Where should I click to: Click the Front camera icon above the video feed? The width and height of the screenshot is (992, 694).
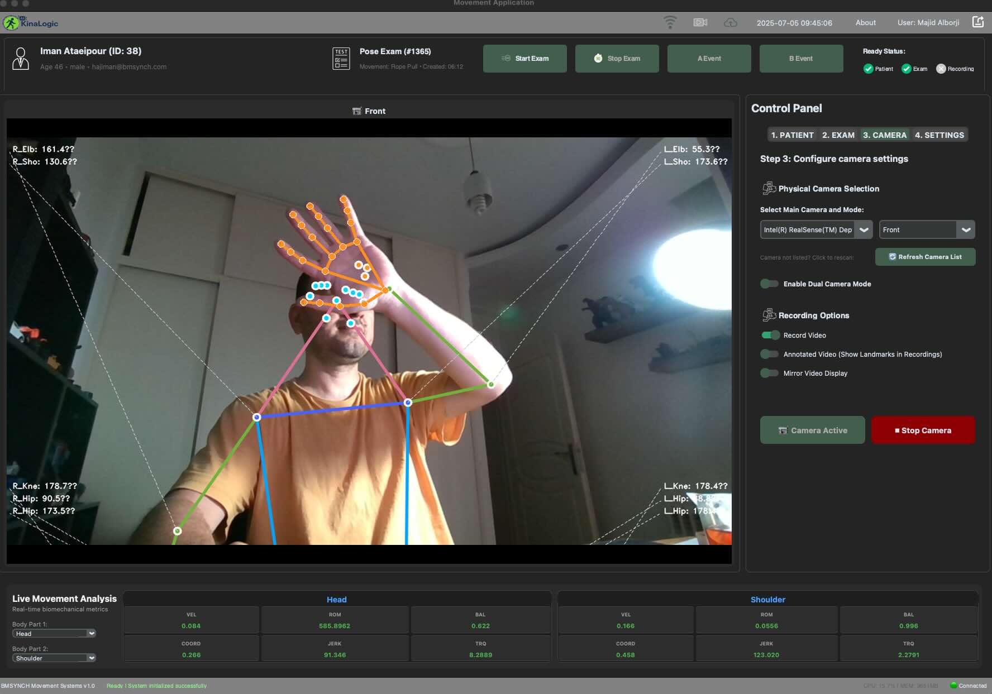point(356,111)
